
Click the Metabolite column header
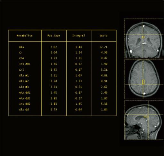(24, 35)
